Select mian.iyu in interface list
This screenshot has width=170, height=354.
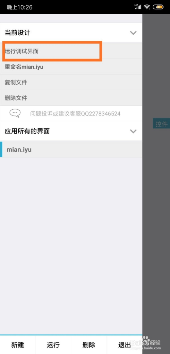pos(71,150)
